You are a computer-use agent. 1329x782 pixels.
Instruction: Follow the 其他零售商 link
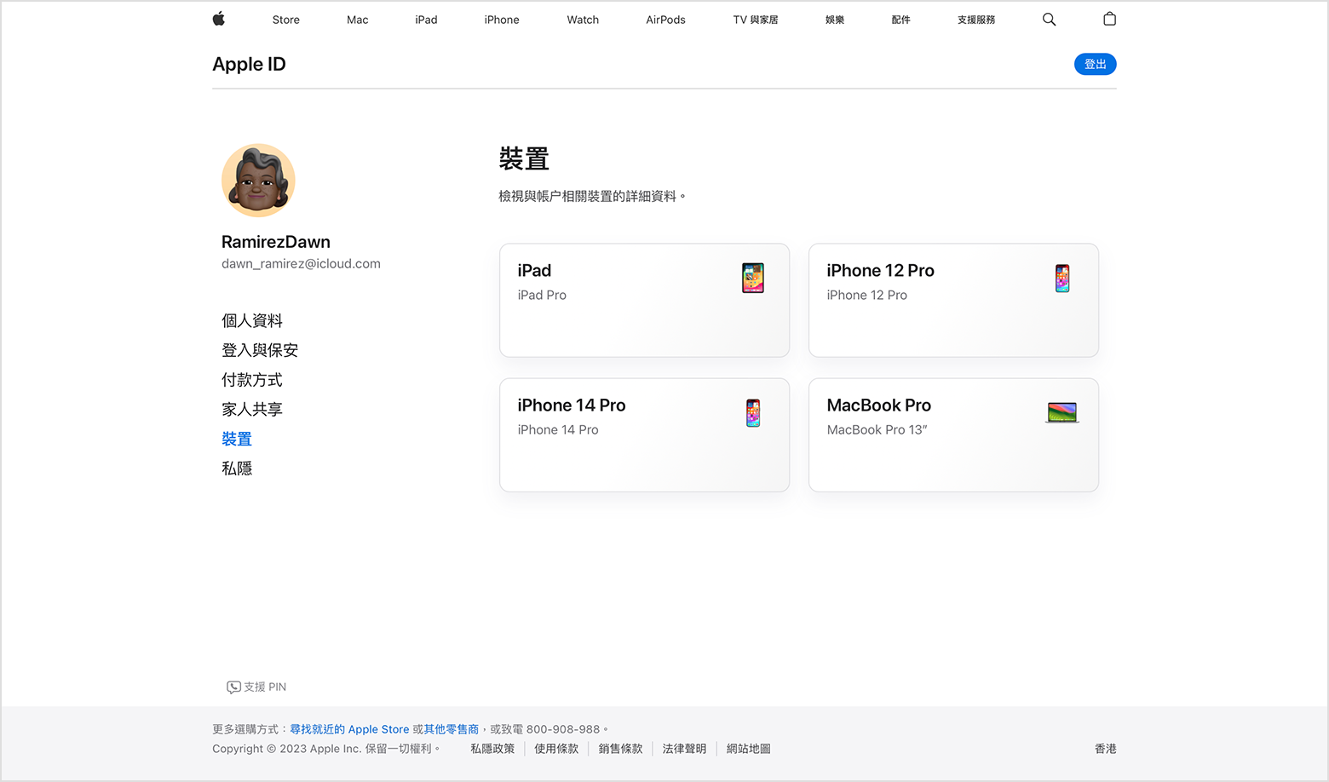tap(452, 729)
